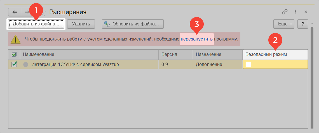Expand the Еще dropdown menu
The width and height of the screenshot is (319, 133).
tap(284, 24)
